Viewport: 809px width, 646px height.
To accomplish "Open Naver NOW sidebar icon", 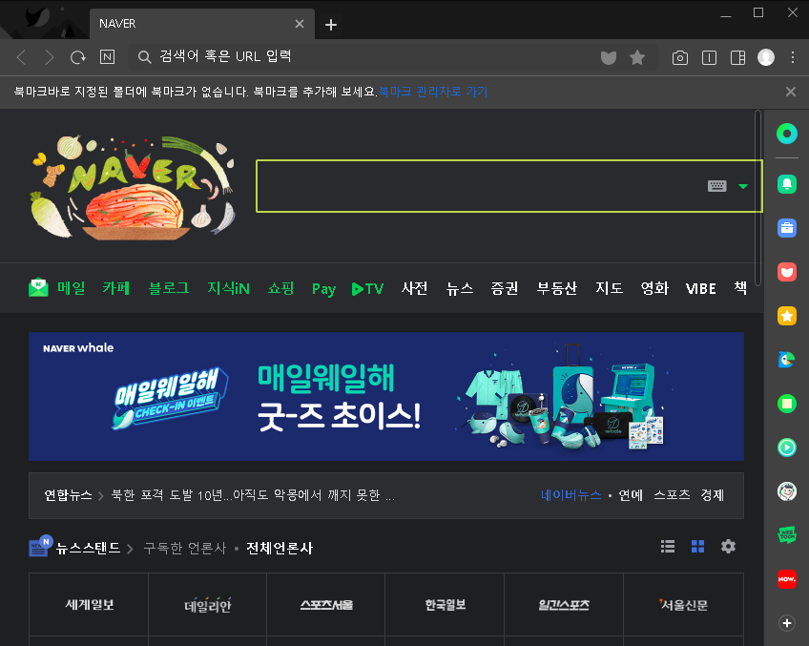I will (x=787, y=579).
